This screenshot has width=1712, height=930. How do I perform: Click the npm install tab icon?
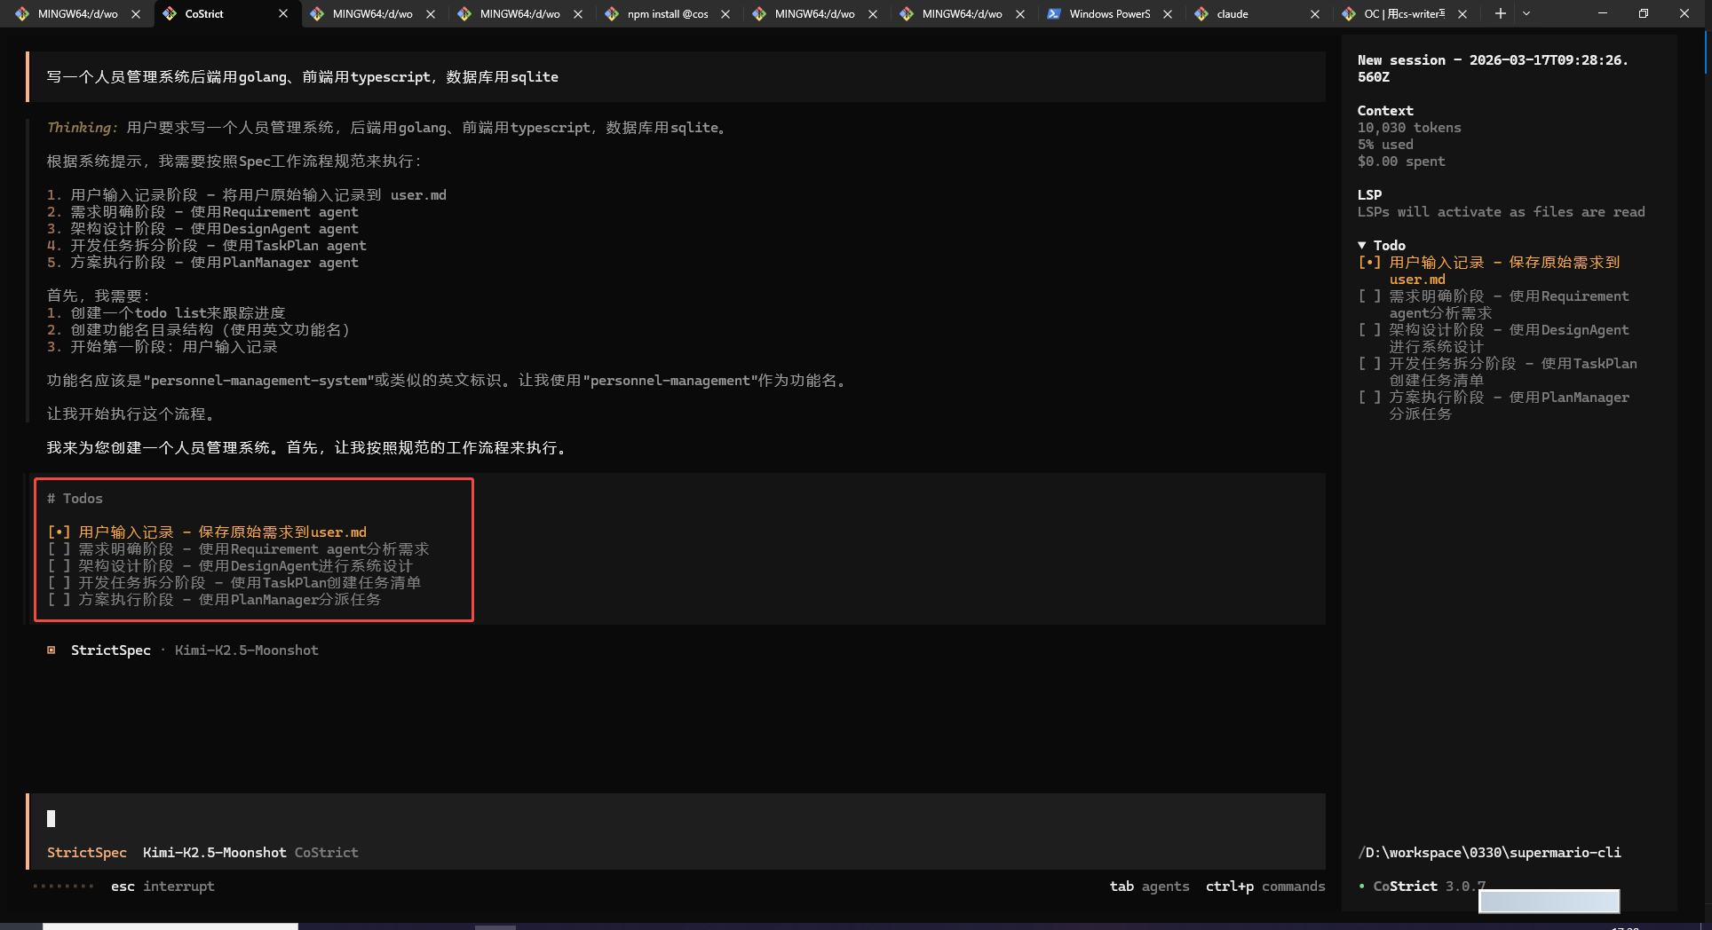612,14
